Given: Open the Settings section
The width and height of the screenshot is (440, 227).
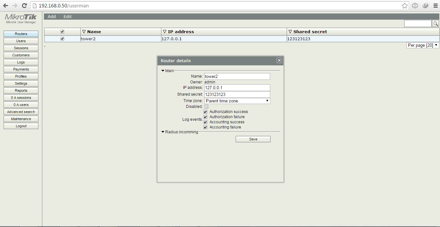Looking at the screenshot, I should tap(21, 83).
